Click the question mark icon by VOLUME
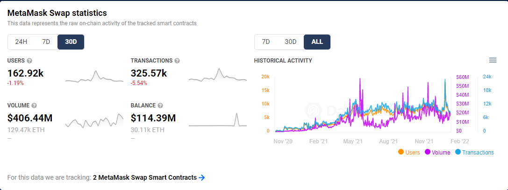Image resolution: width=508 pixels, height=190 pixels. click(x=34, y=106)
